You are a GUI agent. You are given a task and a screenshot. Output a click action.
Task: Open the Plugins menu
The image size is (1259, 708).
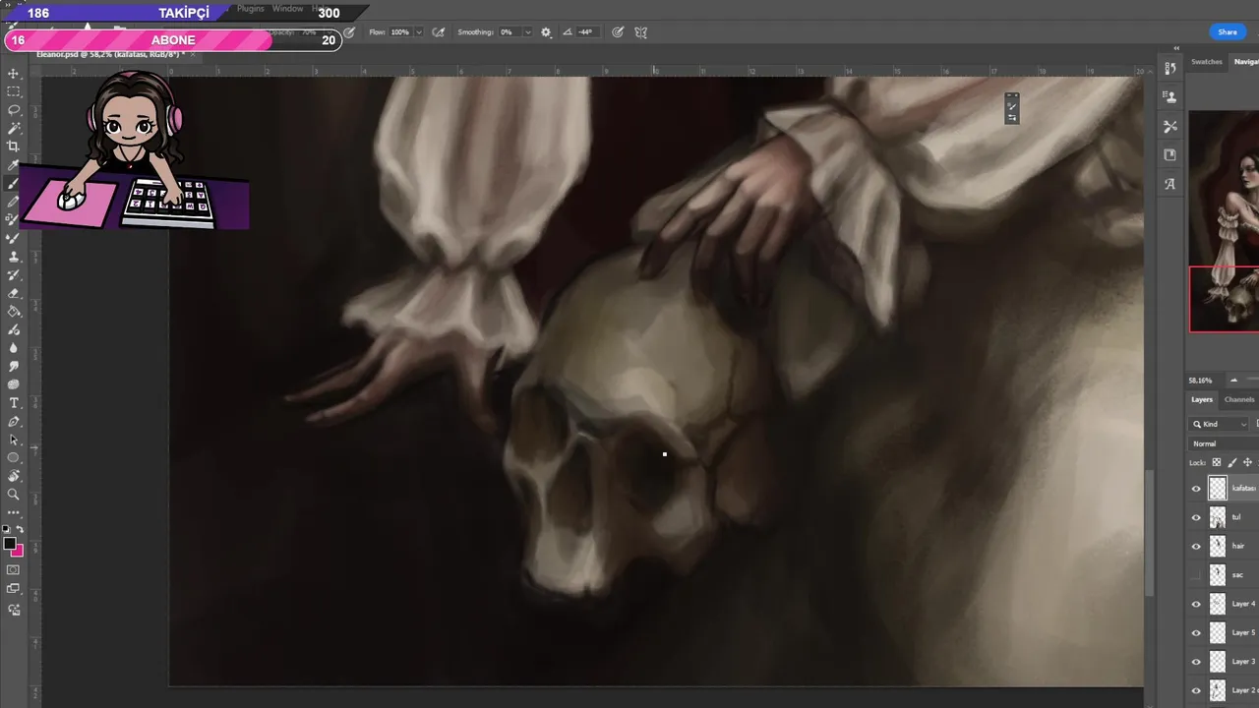251,9
